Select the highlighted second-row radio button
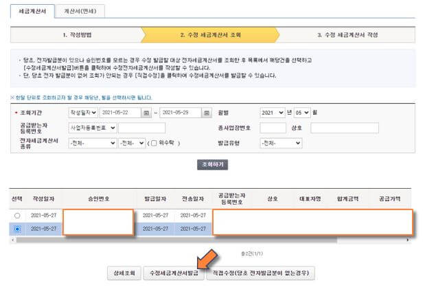The height and width of the screenshot is (287, 425). [x=17, y=229]
